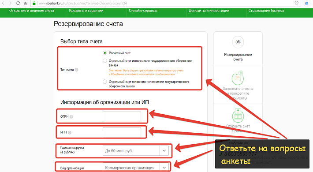
Task: Click the translate icon in the browser bar
Action: [306, 3]
